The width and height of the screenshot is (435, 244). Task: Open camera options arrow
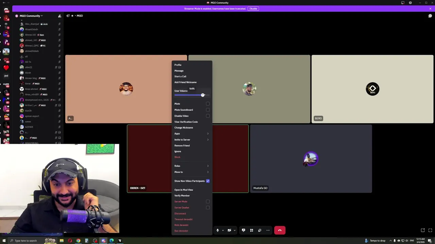click(x=234, y=230)
